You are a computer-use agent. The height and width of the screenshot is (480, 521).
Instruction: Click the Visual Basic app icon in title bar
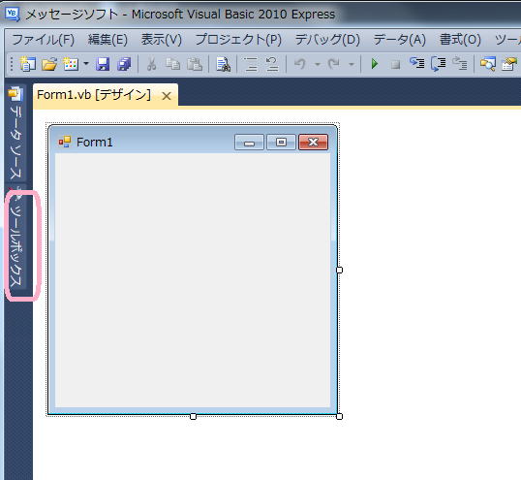pyautogui.click(x=13, y=14)
